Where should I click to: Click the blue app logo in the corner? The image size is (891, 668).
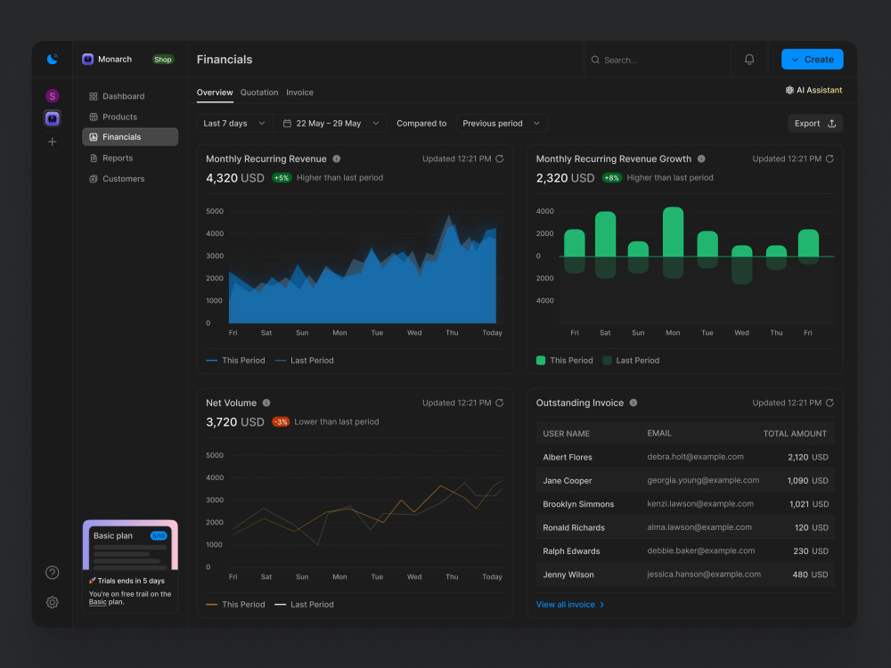[x=53, y=59]
